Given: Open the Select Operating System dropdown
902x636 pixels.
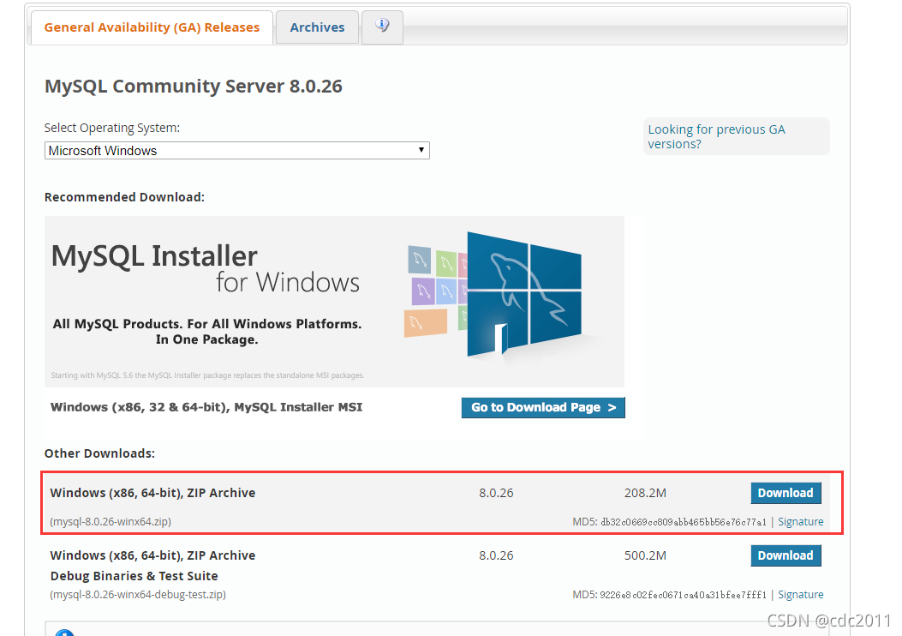Looking at the screenshot, I should [x=236, y=150].
